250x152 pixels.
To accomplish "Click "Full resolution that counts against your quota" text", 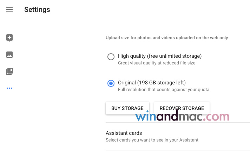I will (x=164, y=90).
